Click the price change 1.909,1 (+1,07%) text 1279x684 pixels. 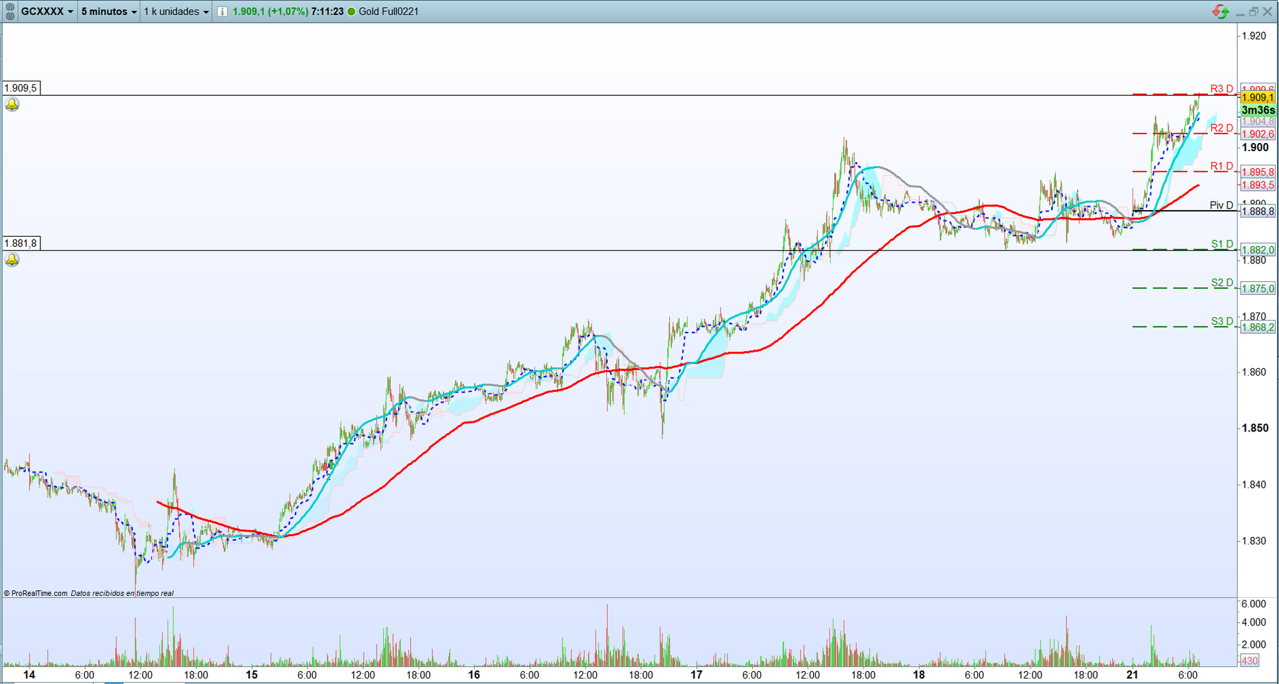point(270,12)
